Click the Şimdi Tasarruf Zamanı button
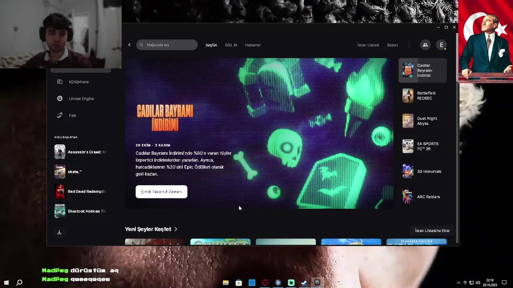 click(x=161, y=192)
